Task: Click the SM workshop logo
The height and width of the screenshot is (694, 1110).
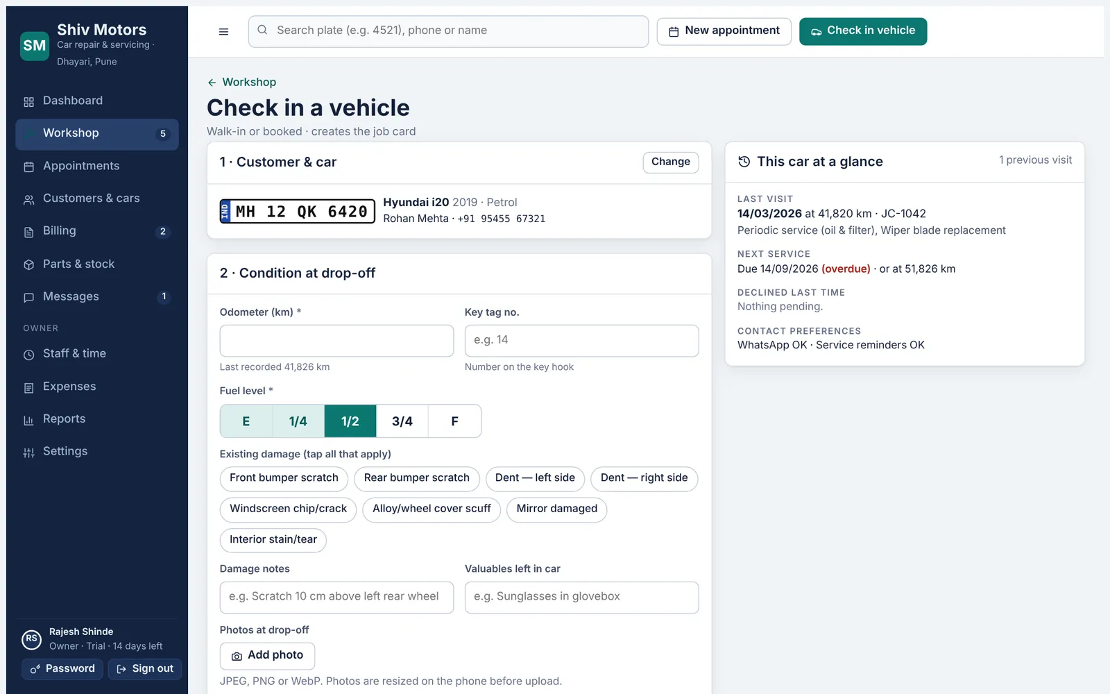Action: pyautogui.click(x=35, y=46)
